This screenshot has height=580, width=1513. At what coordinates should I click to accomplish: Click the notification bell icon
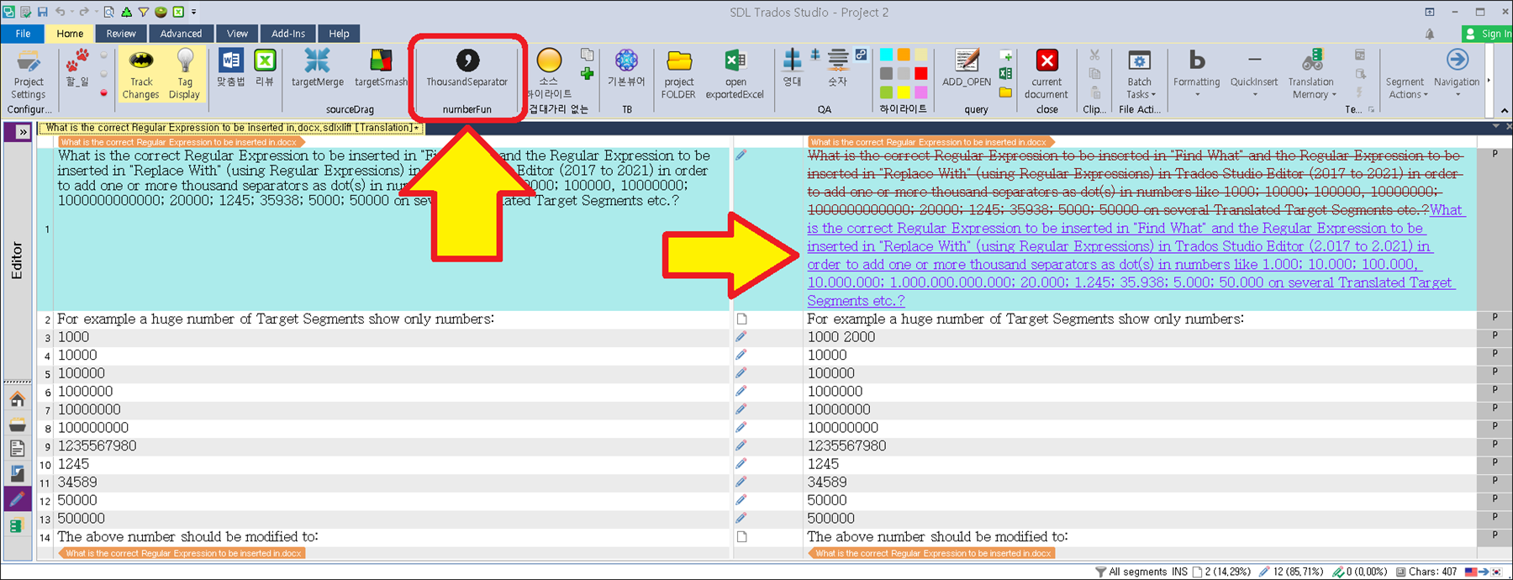pos(1430,34)
